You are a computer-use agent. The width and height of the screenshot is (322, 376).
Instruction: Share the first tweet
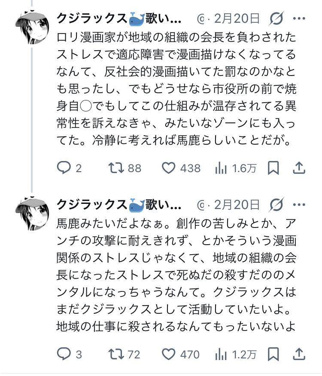(x=299, y=168)
